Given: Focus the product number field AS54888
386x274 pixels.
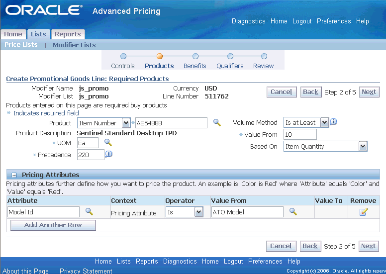Looking at the screenshot, I should point(171,123).
